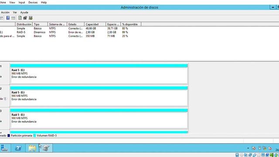Open the help icon in the toolbar

point(8,18)
